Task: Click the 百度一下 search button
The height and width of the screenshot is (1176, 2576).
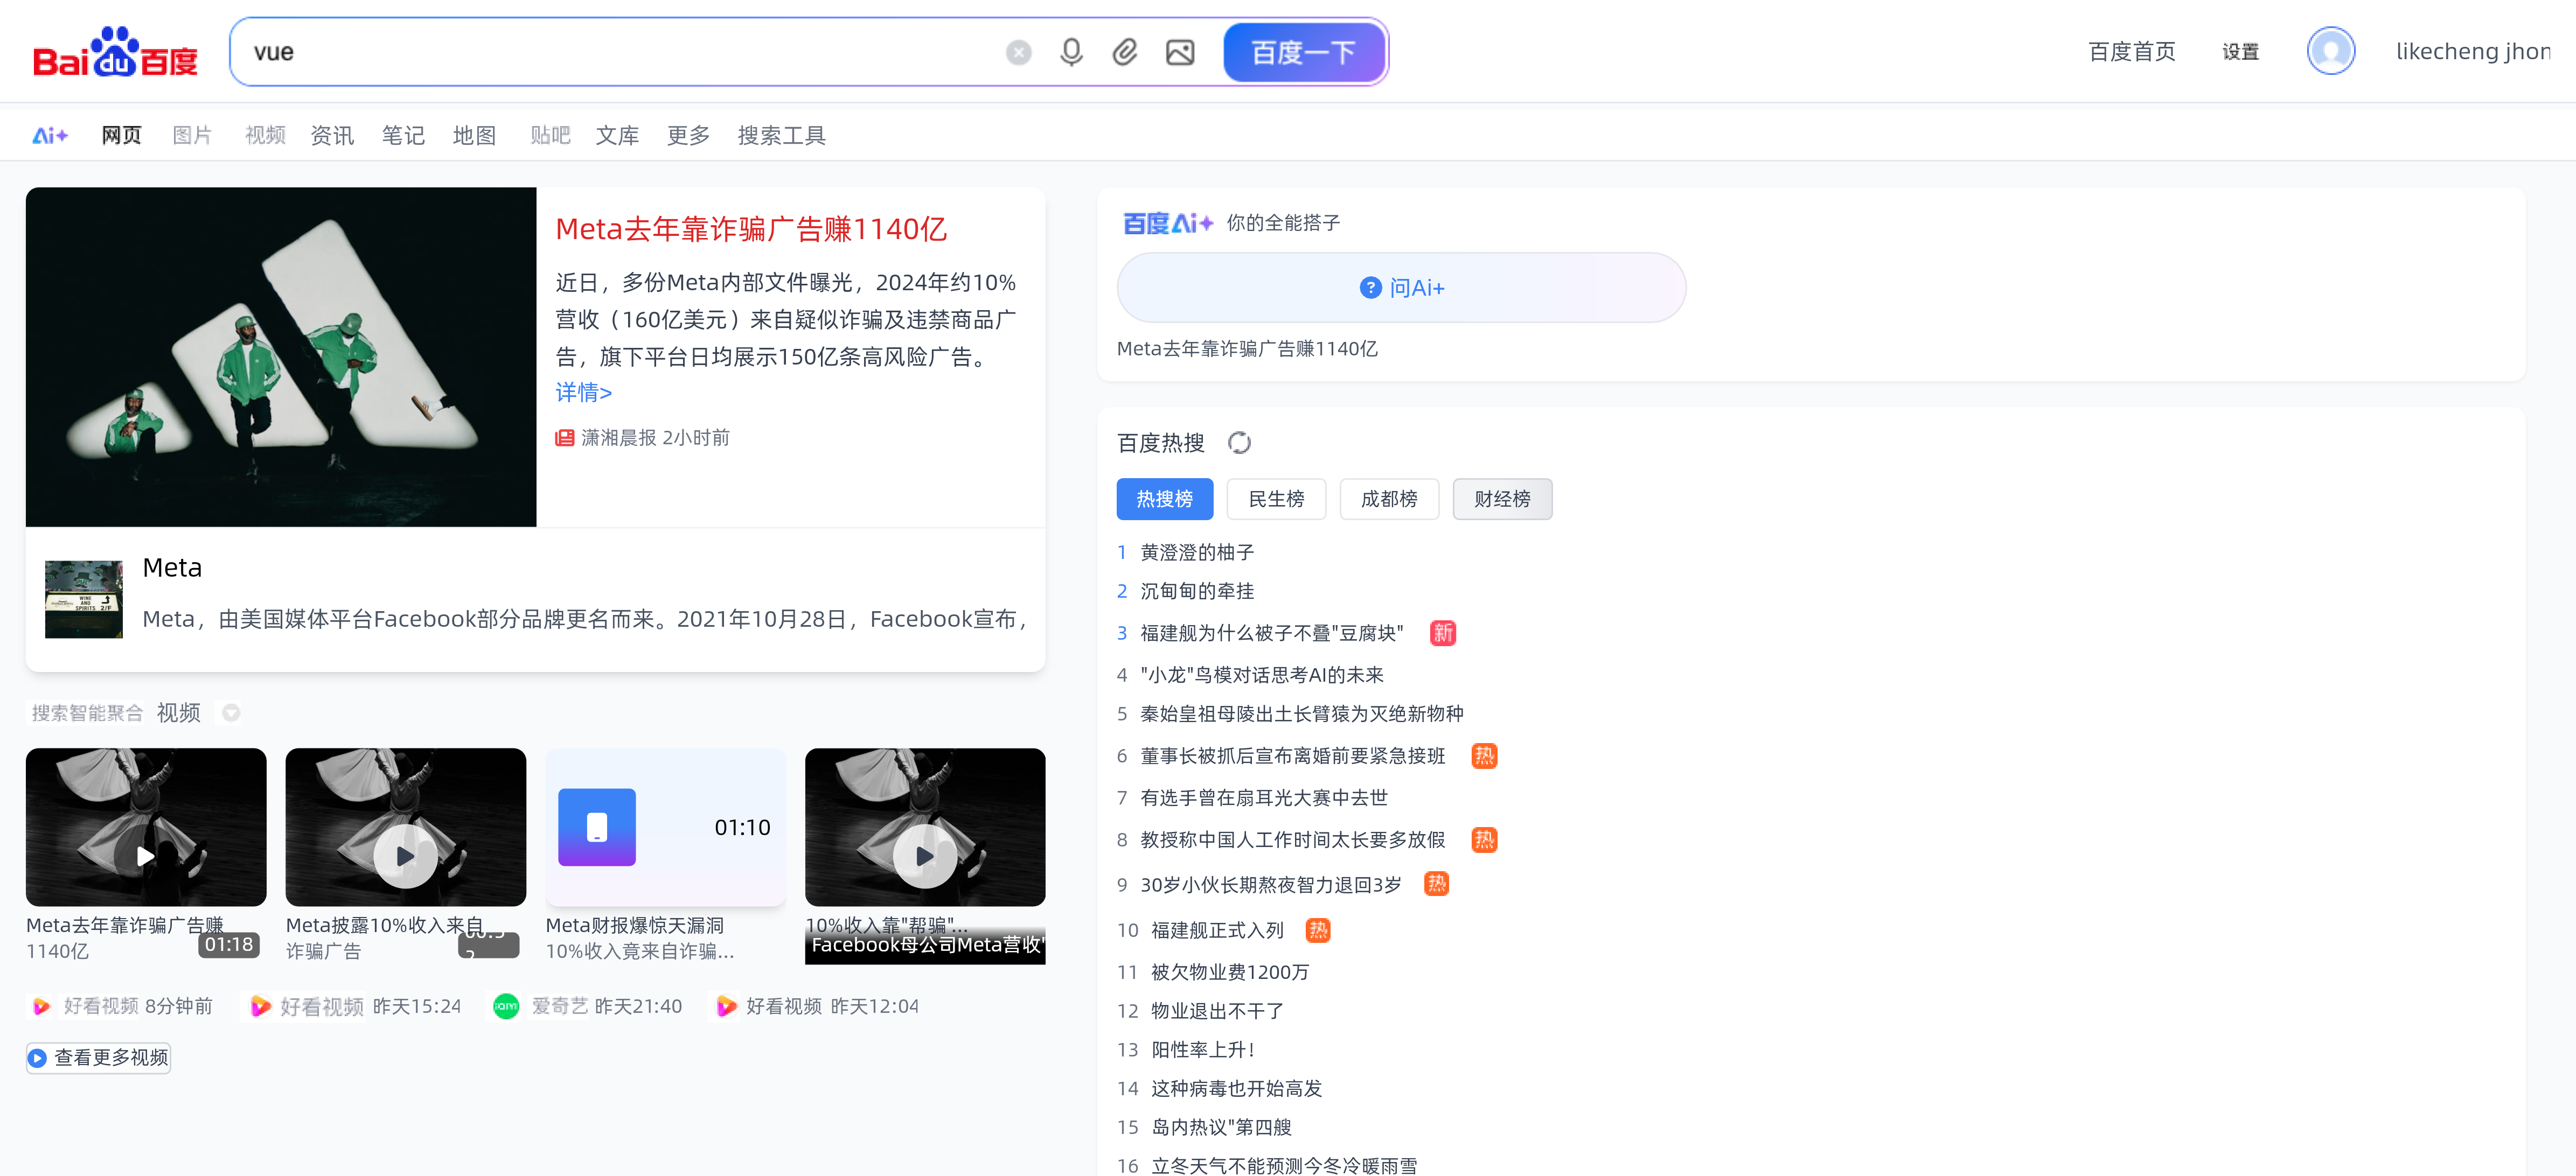Action: tap(1303, 52)
